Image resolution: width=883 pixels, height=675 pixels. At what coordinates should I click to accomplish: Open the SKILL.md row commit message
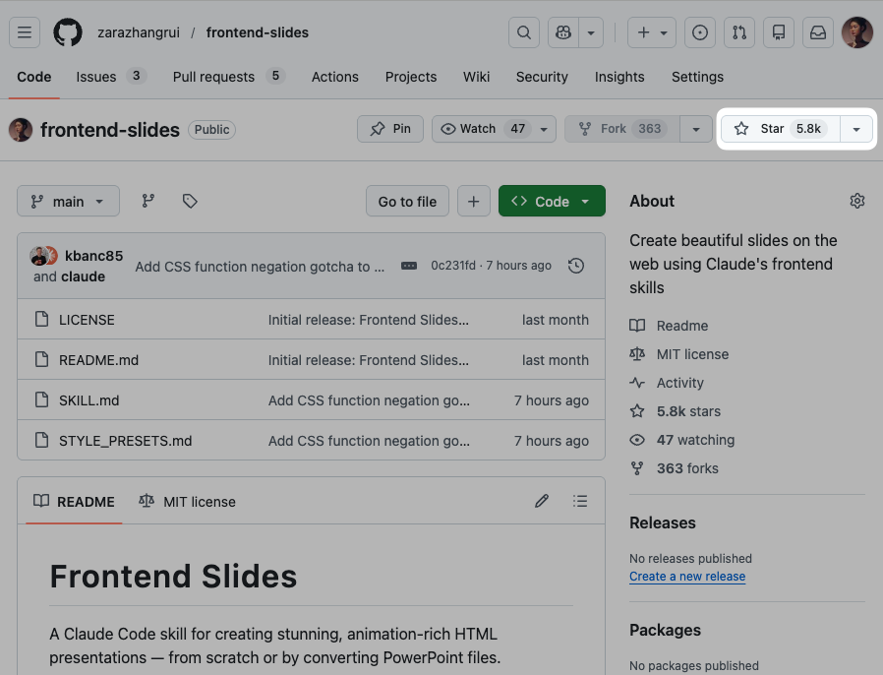(369, 400)
